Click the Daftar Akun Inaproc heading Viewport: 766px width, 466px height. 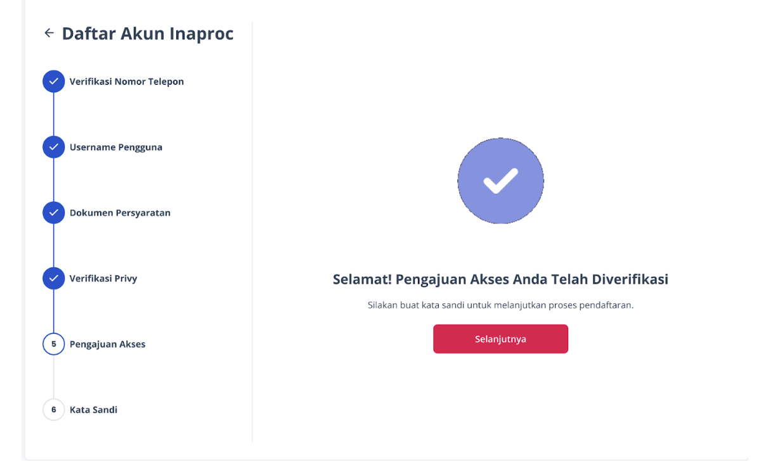click(x=147, y=33)
